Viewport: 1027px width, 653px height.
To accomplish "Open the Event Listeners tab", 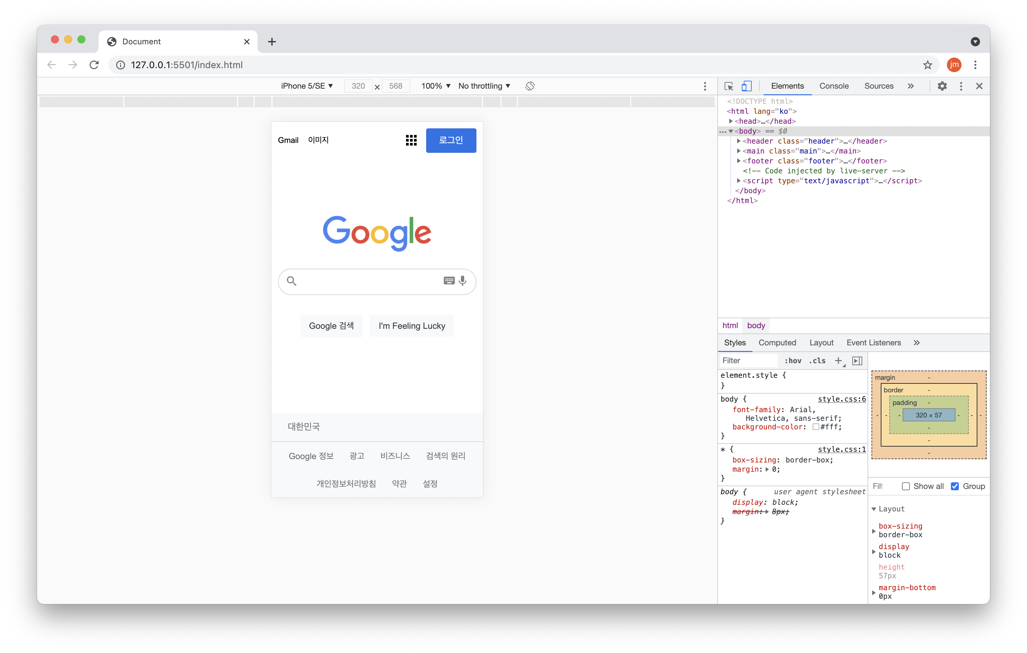I will point(873,343).
